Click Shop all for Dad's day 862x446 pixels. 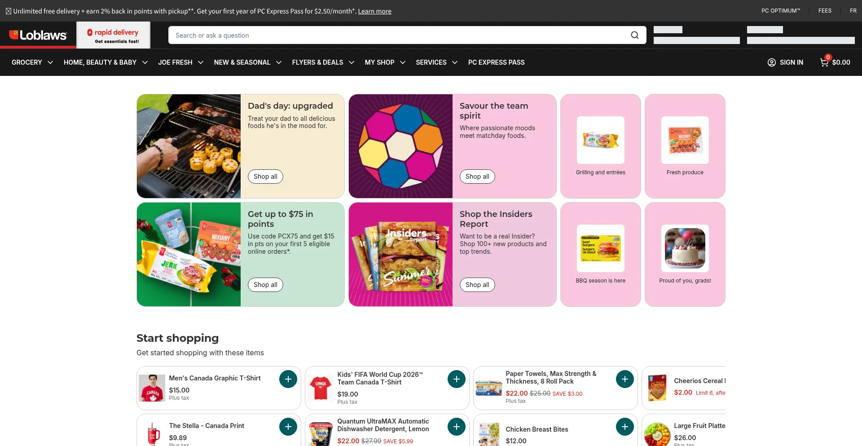coord(265,177)
